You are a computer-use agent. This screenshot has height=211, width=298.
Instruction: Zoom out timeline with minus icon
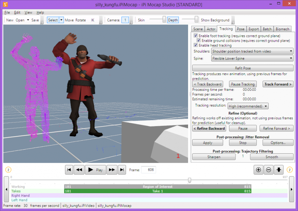point(269,170)
